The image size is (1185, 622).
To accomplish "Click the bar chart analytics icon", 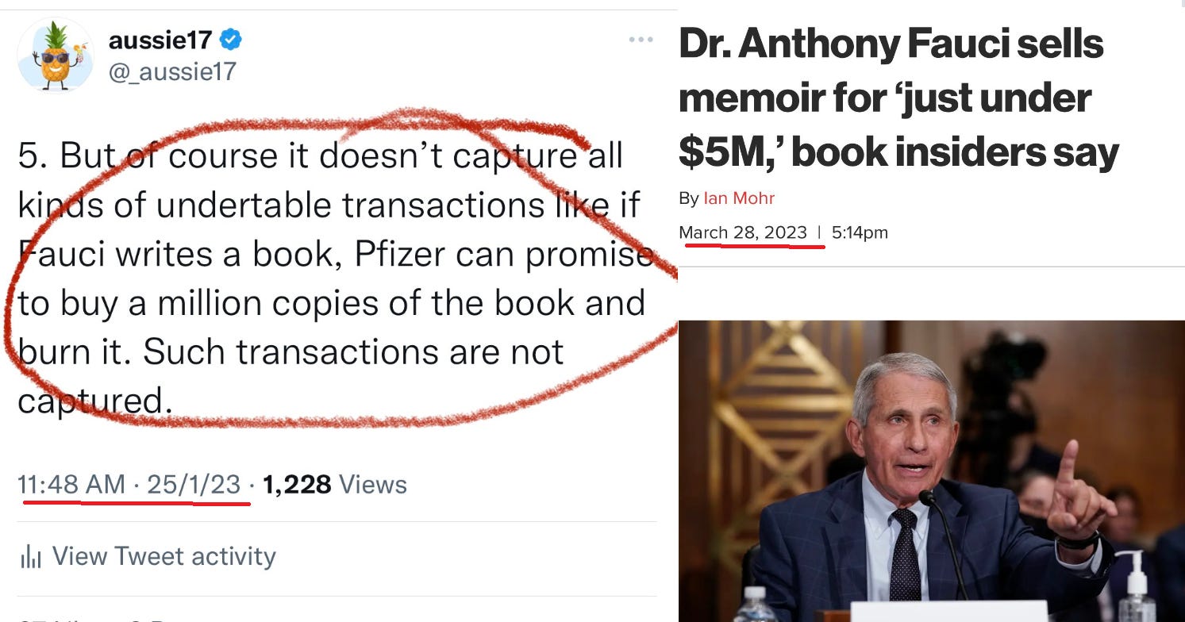I will (30, 557).
